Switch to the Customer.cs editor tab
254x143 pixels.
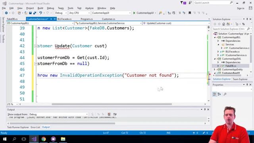pos(108,19)
